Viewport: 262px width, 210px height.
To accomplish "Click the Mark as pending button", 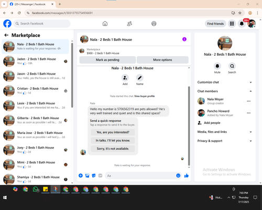I will (107, 60).
